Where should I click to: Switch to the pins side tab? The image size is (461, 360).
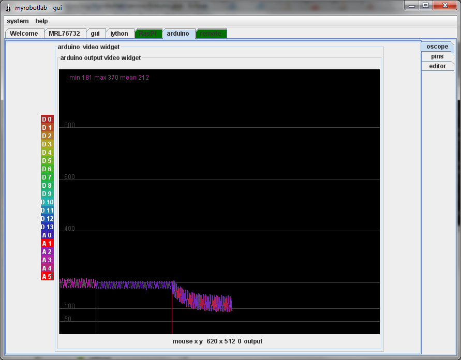(437, 56)
